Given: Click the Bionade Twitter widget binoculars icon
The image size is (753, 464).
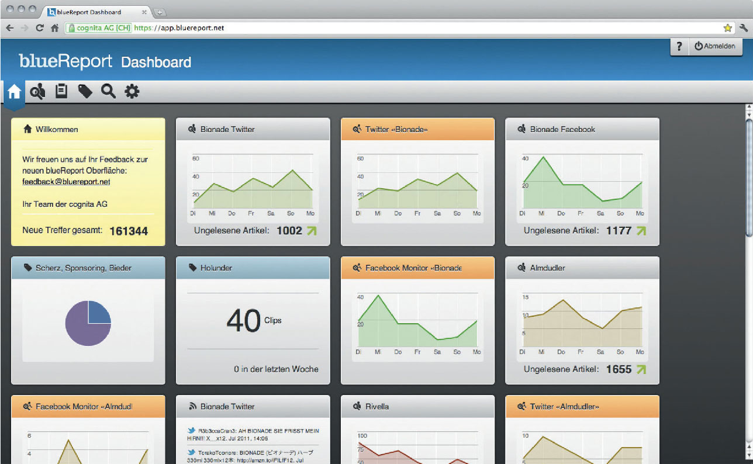Looking at the screenshot, I should click(x=192, y=129).
